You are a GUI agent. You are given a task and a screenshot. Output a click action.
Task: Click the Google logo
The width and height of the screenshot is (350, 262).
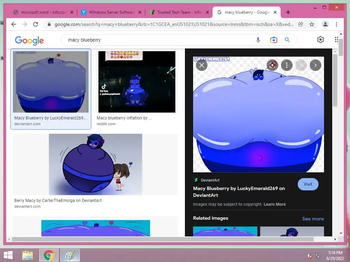29,41
